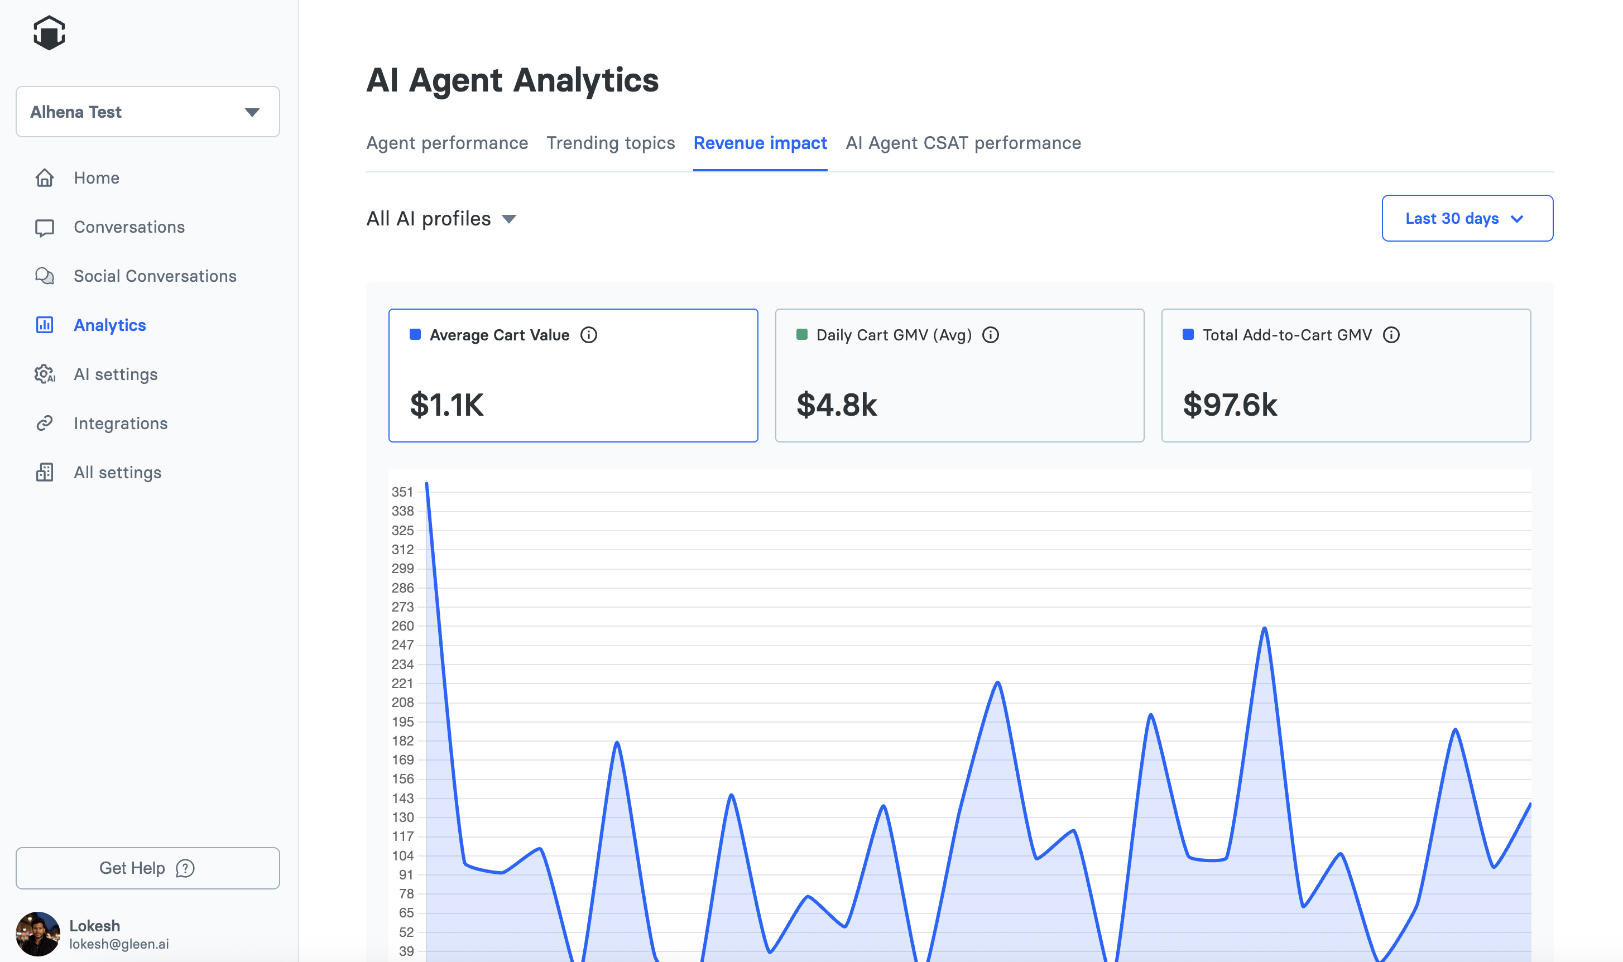Click the Integrations link icon
Screen dimensions: 1623x962
[44, 424]
